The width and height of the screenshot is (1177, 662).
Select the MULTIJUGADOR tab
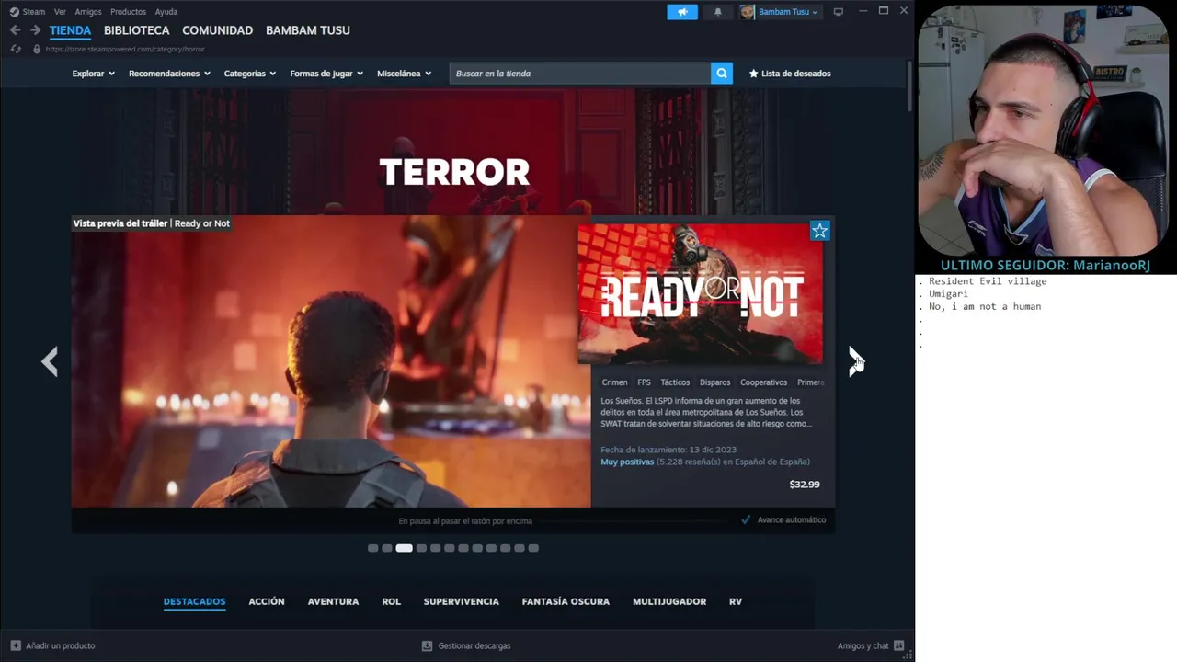(669, 601)
